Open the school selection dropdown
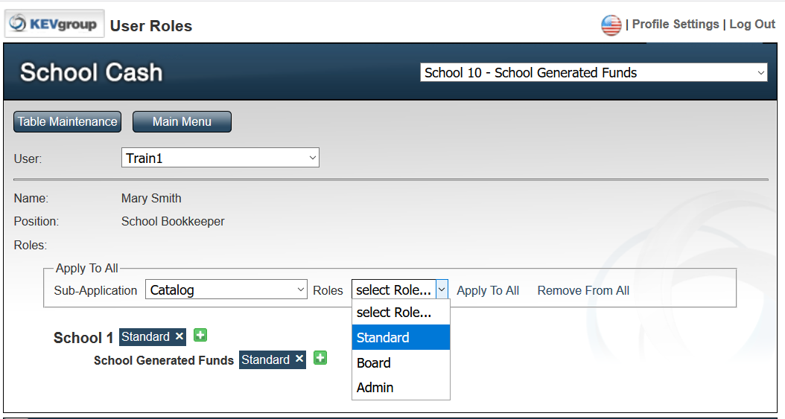Viewport: 785px width, 419px height. pyautogui.click(x=594, y=72)
